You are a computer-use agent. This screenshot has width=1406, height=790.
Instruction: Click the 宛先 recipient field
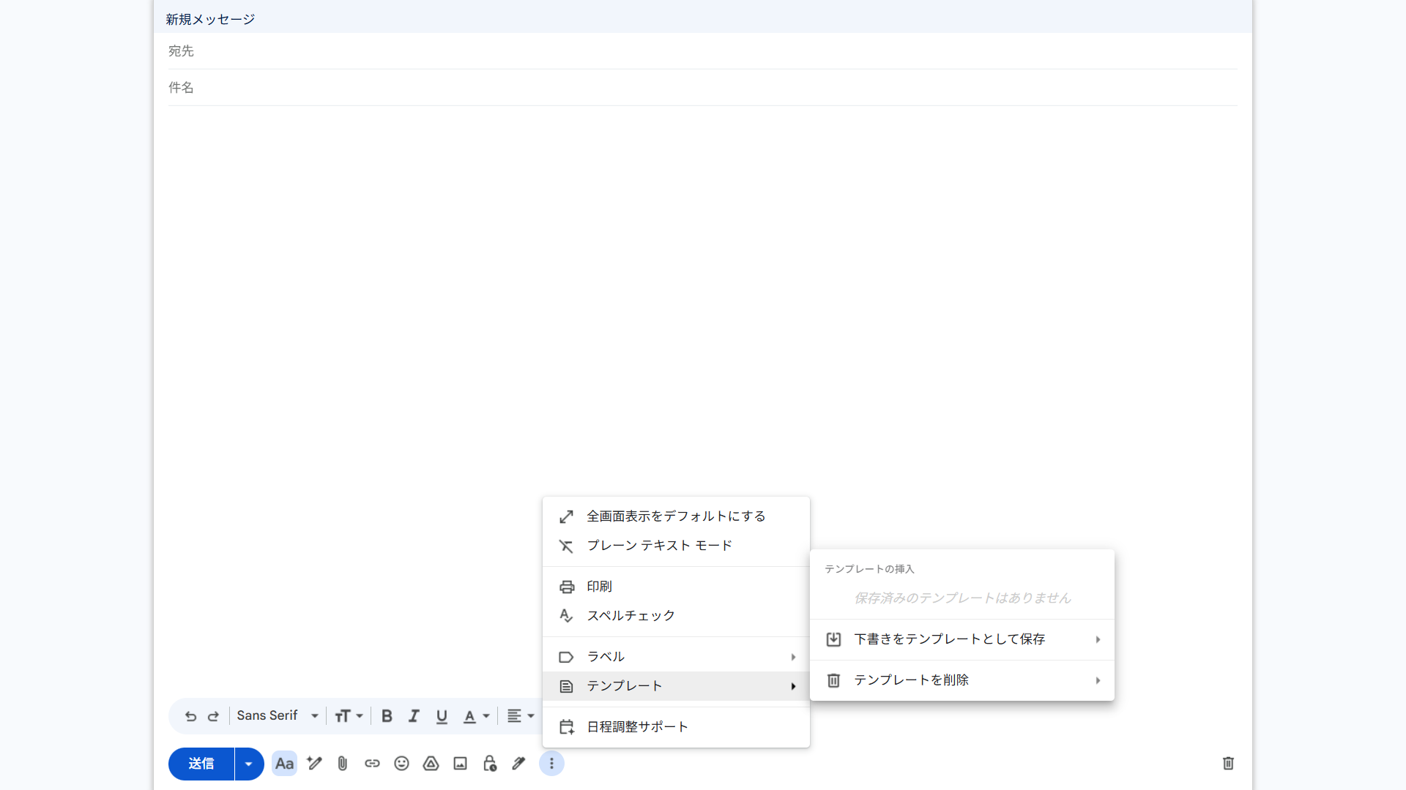pos(703,51)
